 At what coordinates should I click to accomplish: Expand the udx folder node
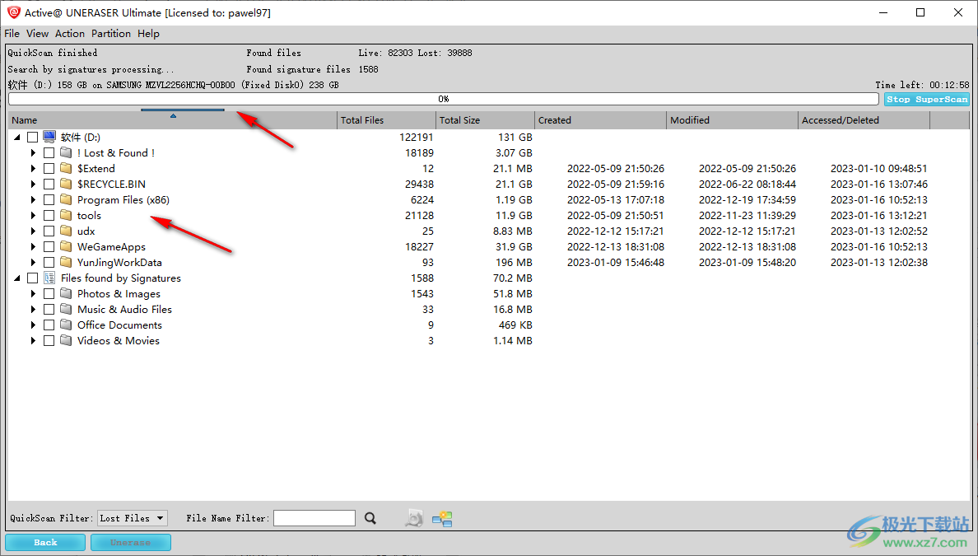[33, 231]
